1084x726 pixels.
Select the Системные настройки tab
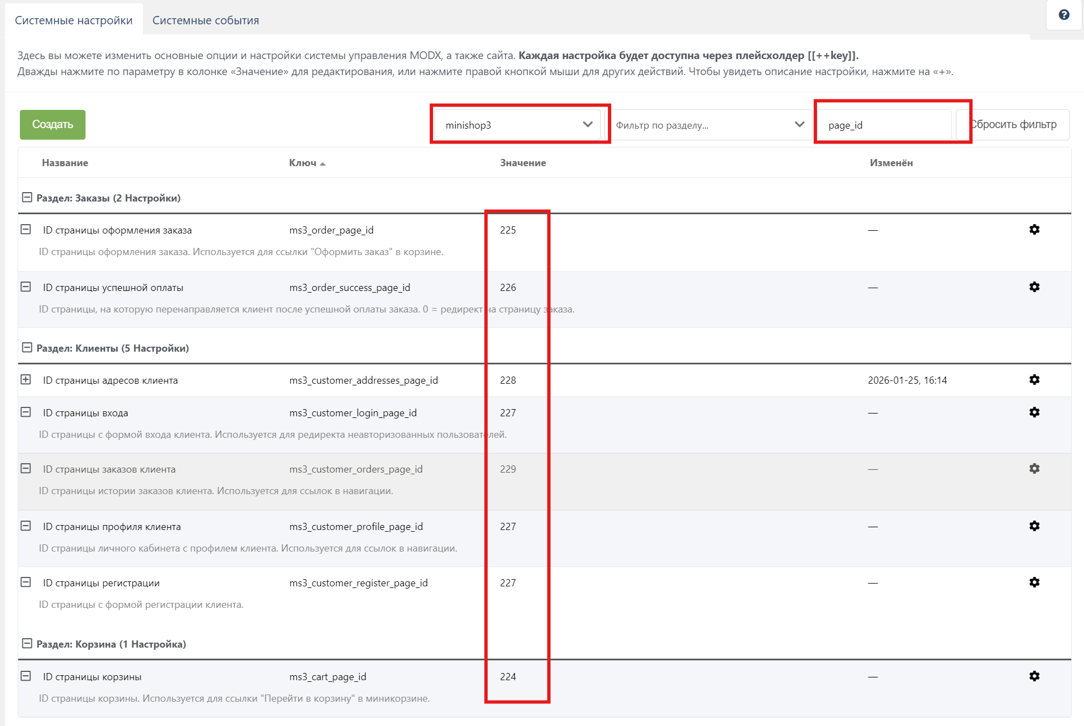click(x=73, y=20)
